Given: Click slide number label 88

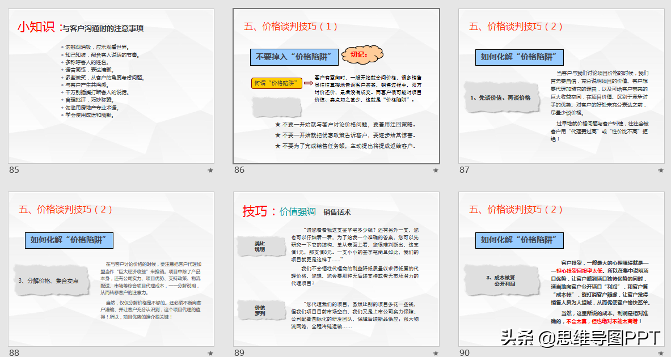Looking at the screenshot, I should (x=14, y=352).
